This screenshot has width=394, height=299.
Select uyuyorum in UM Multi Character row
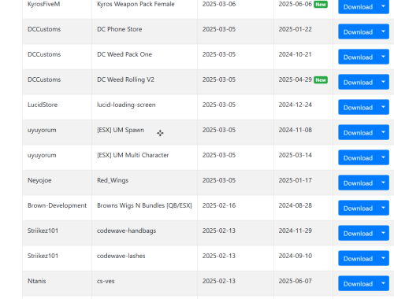point(42,155)
